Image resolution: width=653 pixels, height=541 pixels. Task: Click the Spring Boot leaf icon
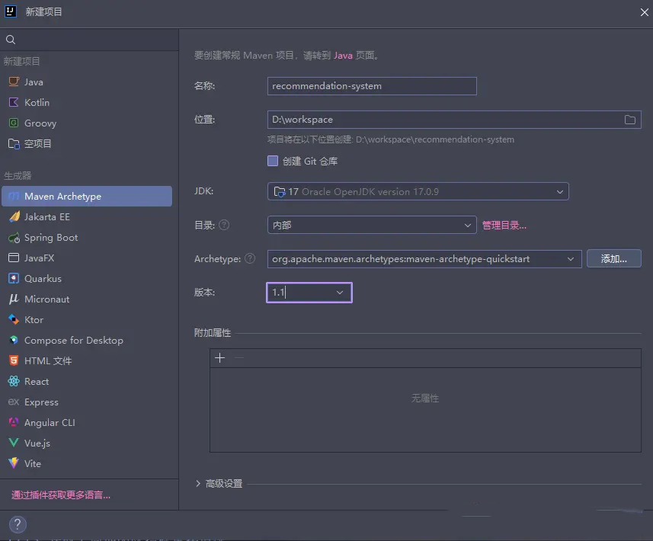point(14,238)
